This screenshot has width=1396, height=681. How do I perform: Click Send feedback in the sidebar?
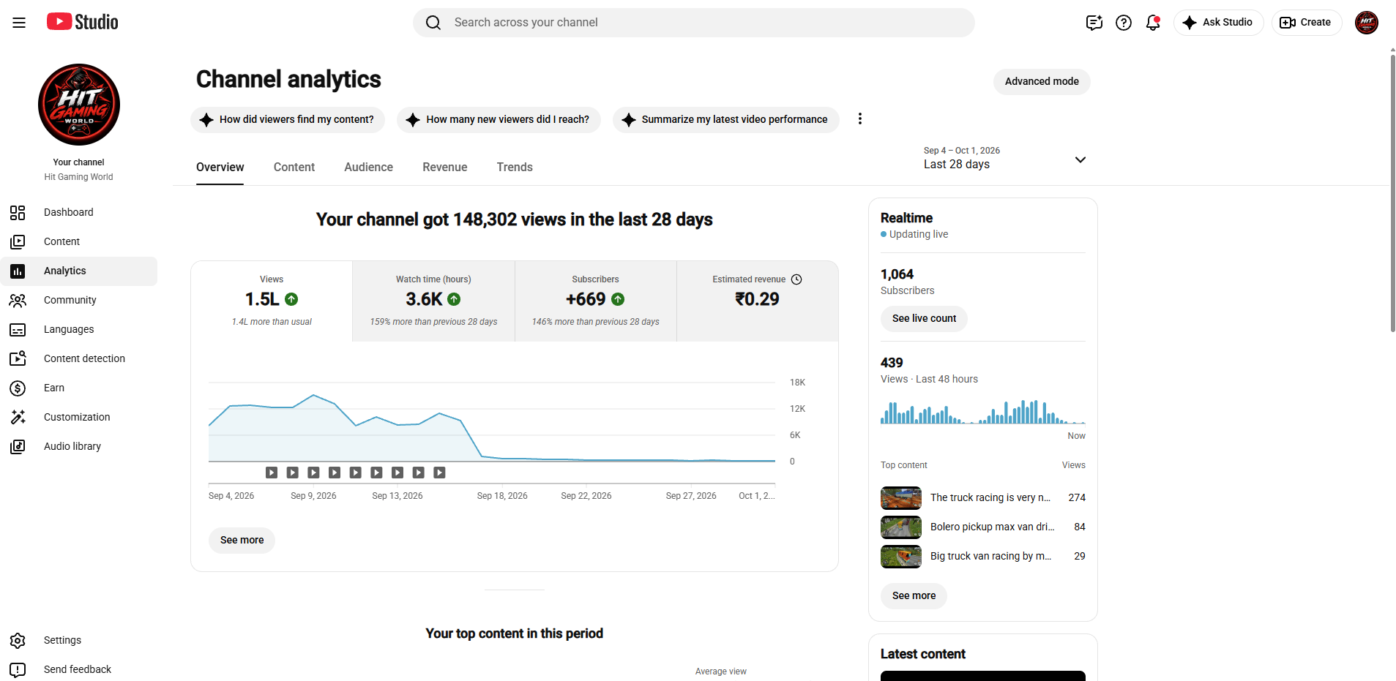79,669
